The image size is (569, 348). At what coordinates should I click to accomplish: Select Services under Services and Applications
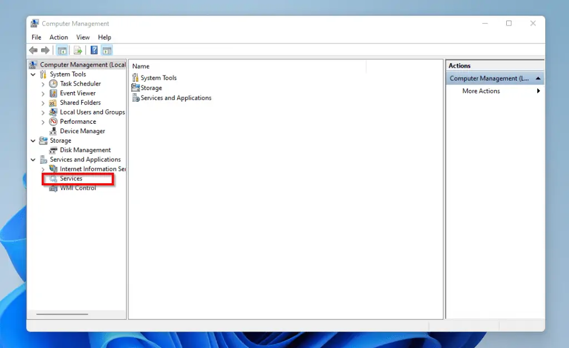(72, 179)
